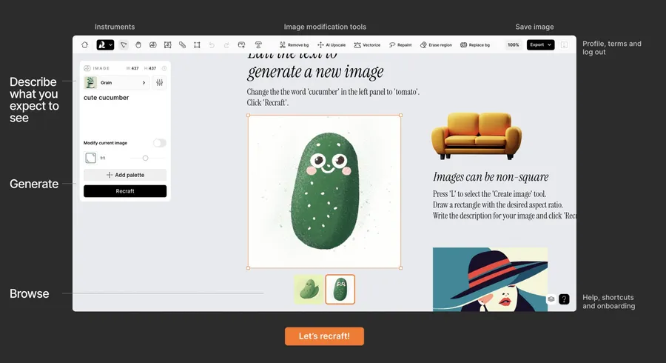Click the paperclip attach tool
666x363 pixels.
pos(182,44)
